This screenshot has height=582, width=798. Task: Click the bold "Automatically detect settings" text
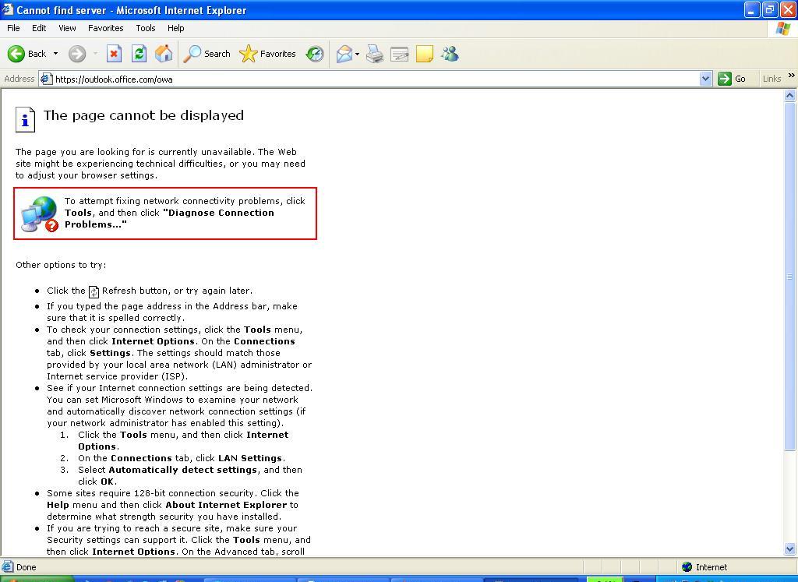(x=182, y=470)
